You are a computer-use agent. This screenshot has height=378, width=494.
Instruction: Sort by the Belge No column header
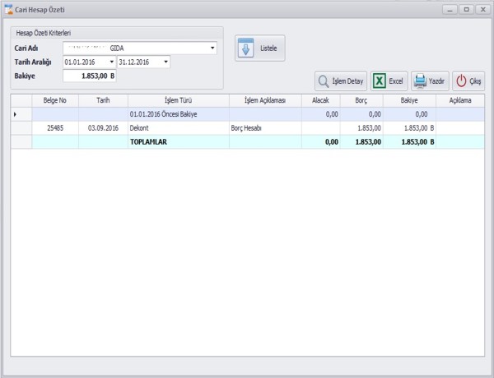pos(55,100)
